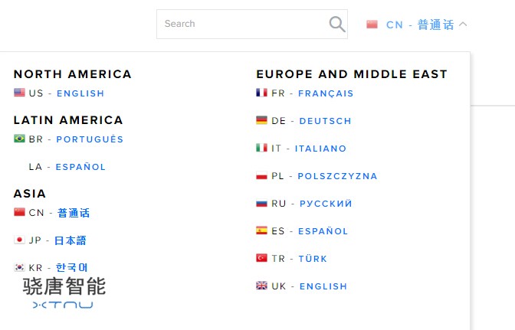
Task: Choose the Italiano language link
Action: tap(320, 149)
